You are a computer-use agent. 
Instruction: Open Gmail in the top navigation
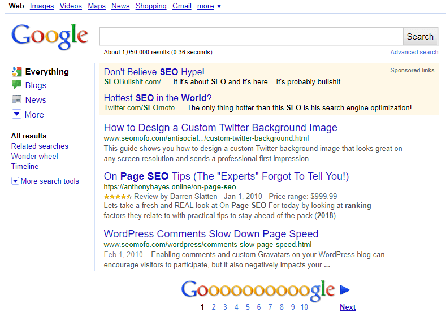182,6
